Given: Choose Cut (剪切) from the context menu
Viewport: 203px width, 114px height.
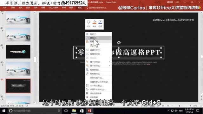Looking at the screenshot, I should point(98,34).
